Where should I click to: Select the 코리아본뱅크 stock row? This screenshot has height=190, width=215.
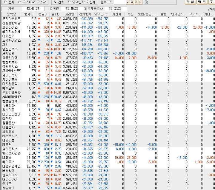point(108,19)
